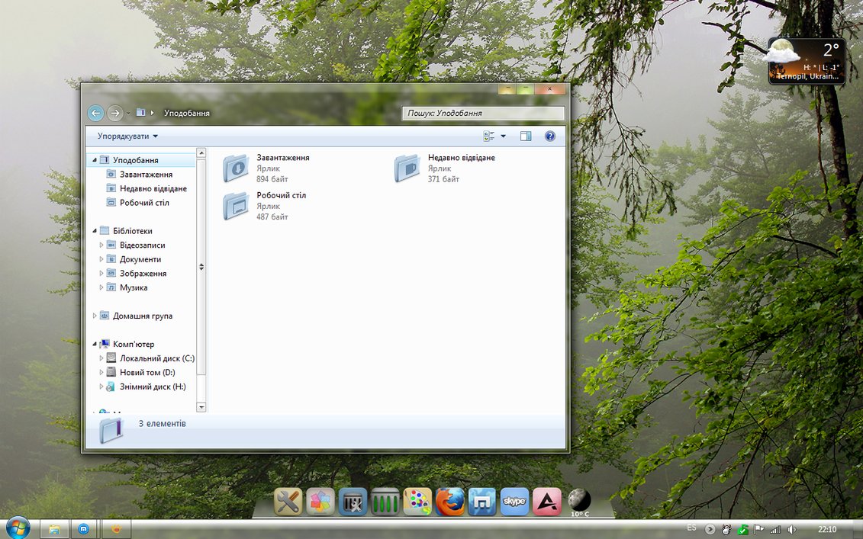Toggle the preview pane button
The image size is (863, 539).
click(526, 136)
